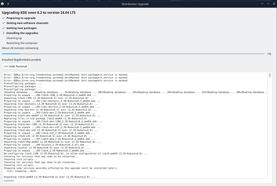The width and height of the screenshot is (277, 186).
Task: Click terminal line 'Unpacking libc-devtools'
Action: [x=51, y=104]
